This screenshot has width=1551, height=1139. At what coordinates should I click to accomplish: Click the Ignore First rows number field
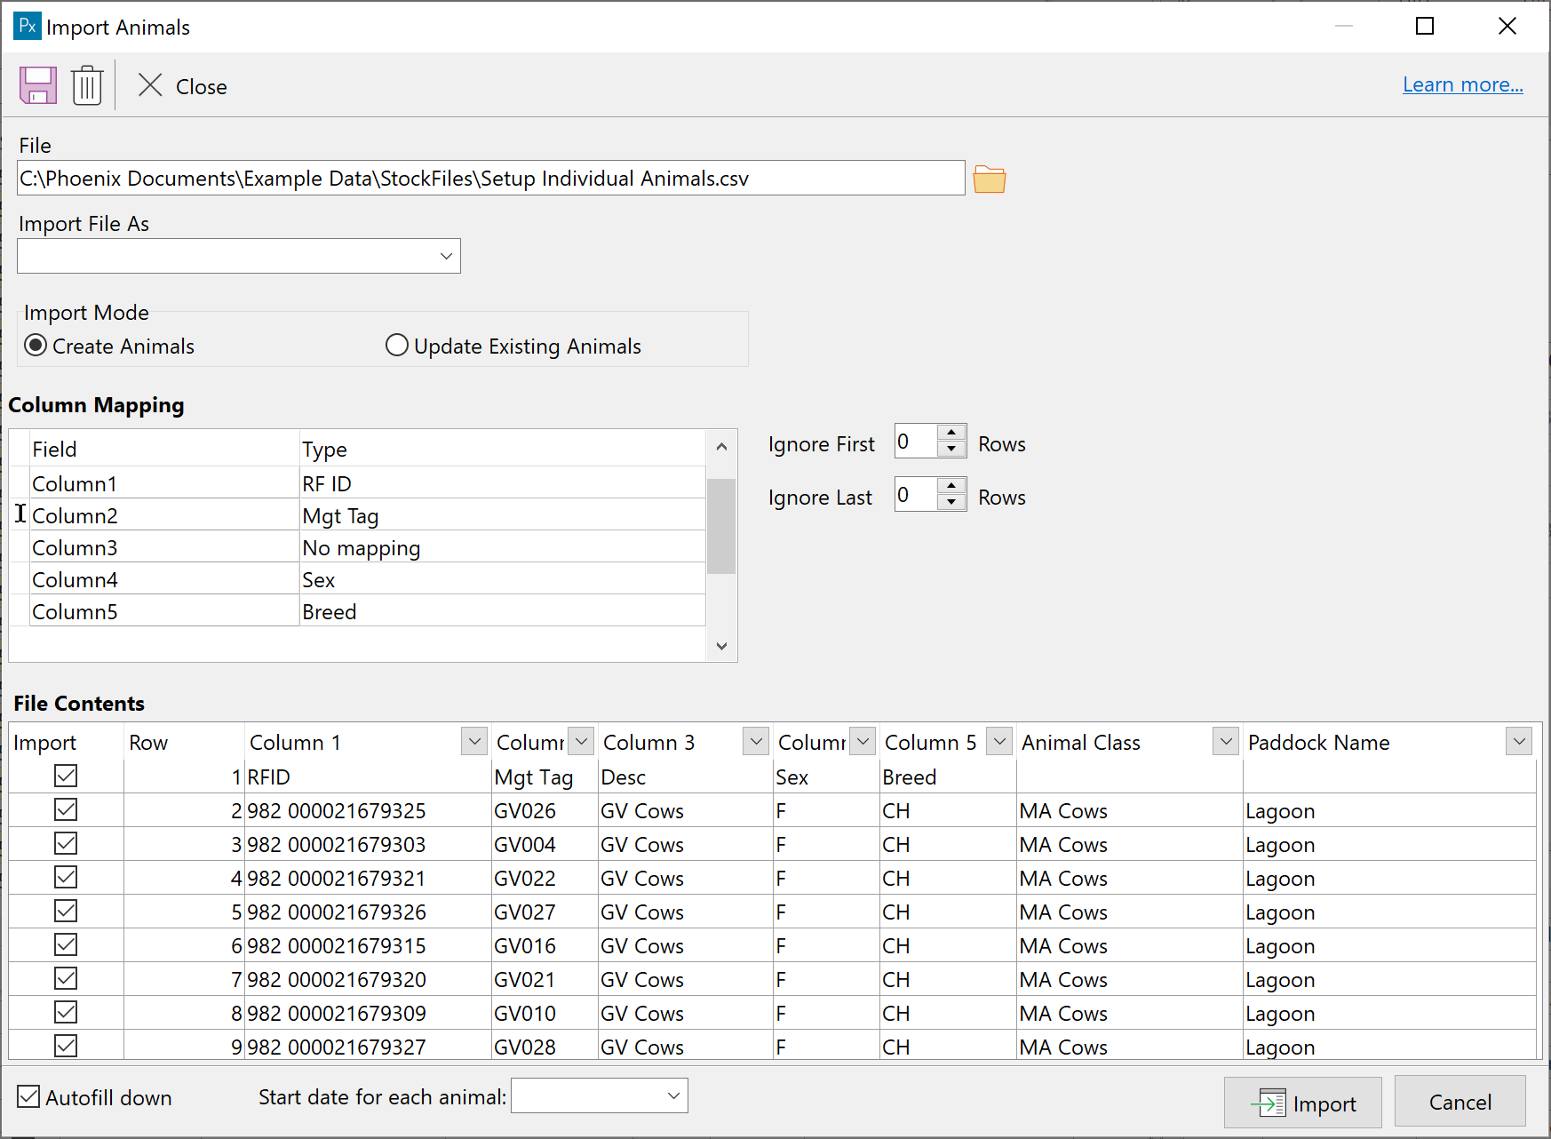tap(916, 442)
